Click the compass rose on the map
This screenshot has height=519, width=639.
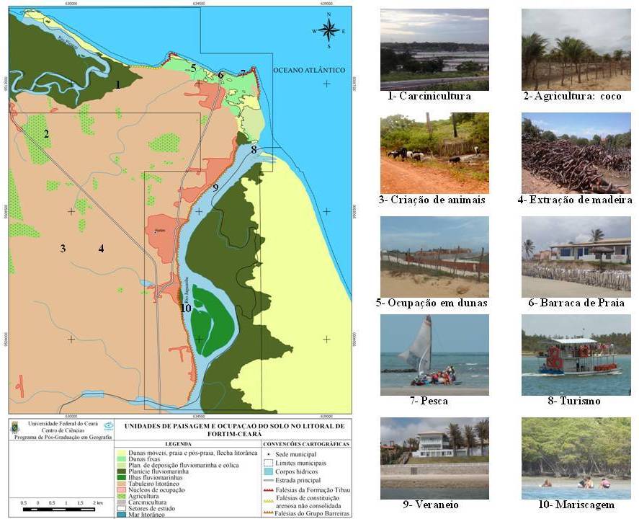pos(329,30)
